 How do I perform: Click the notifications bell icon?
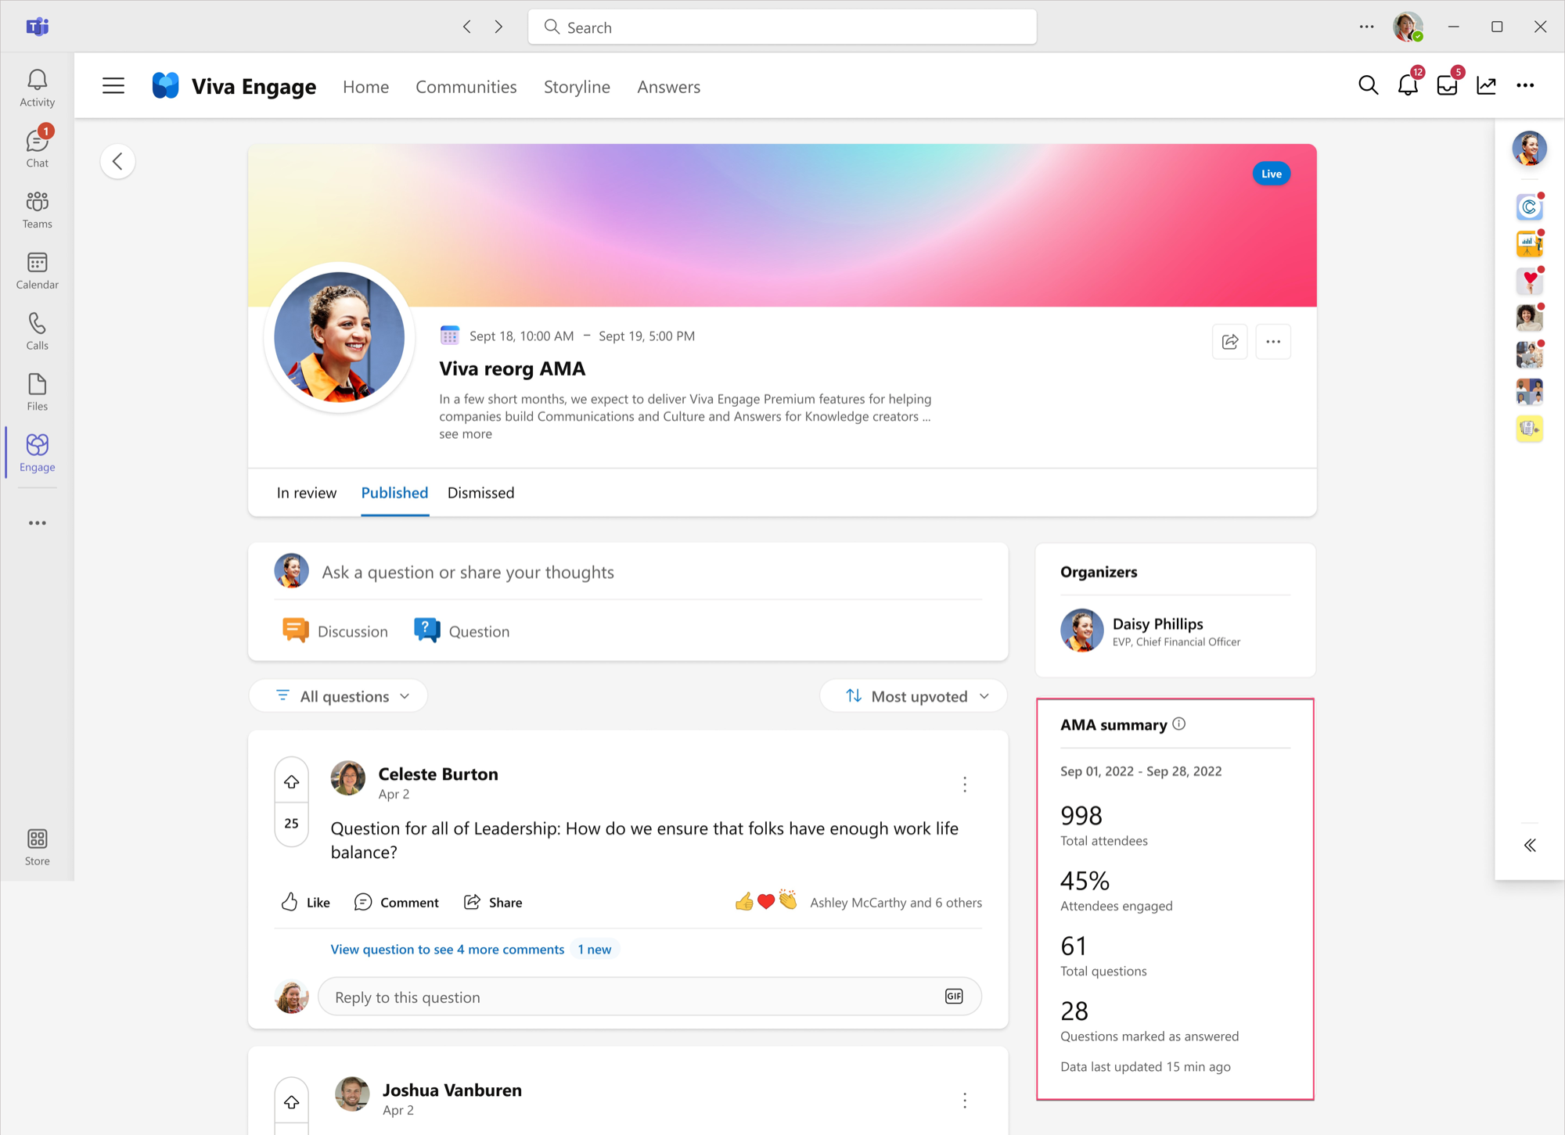pos(1407,85)
